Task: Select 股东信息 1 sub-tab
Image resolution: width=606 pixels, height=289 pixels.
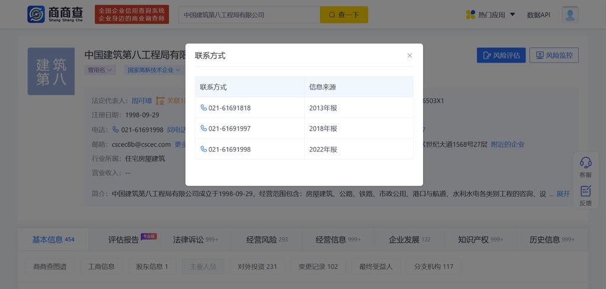Action: 152,266
